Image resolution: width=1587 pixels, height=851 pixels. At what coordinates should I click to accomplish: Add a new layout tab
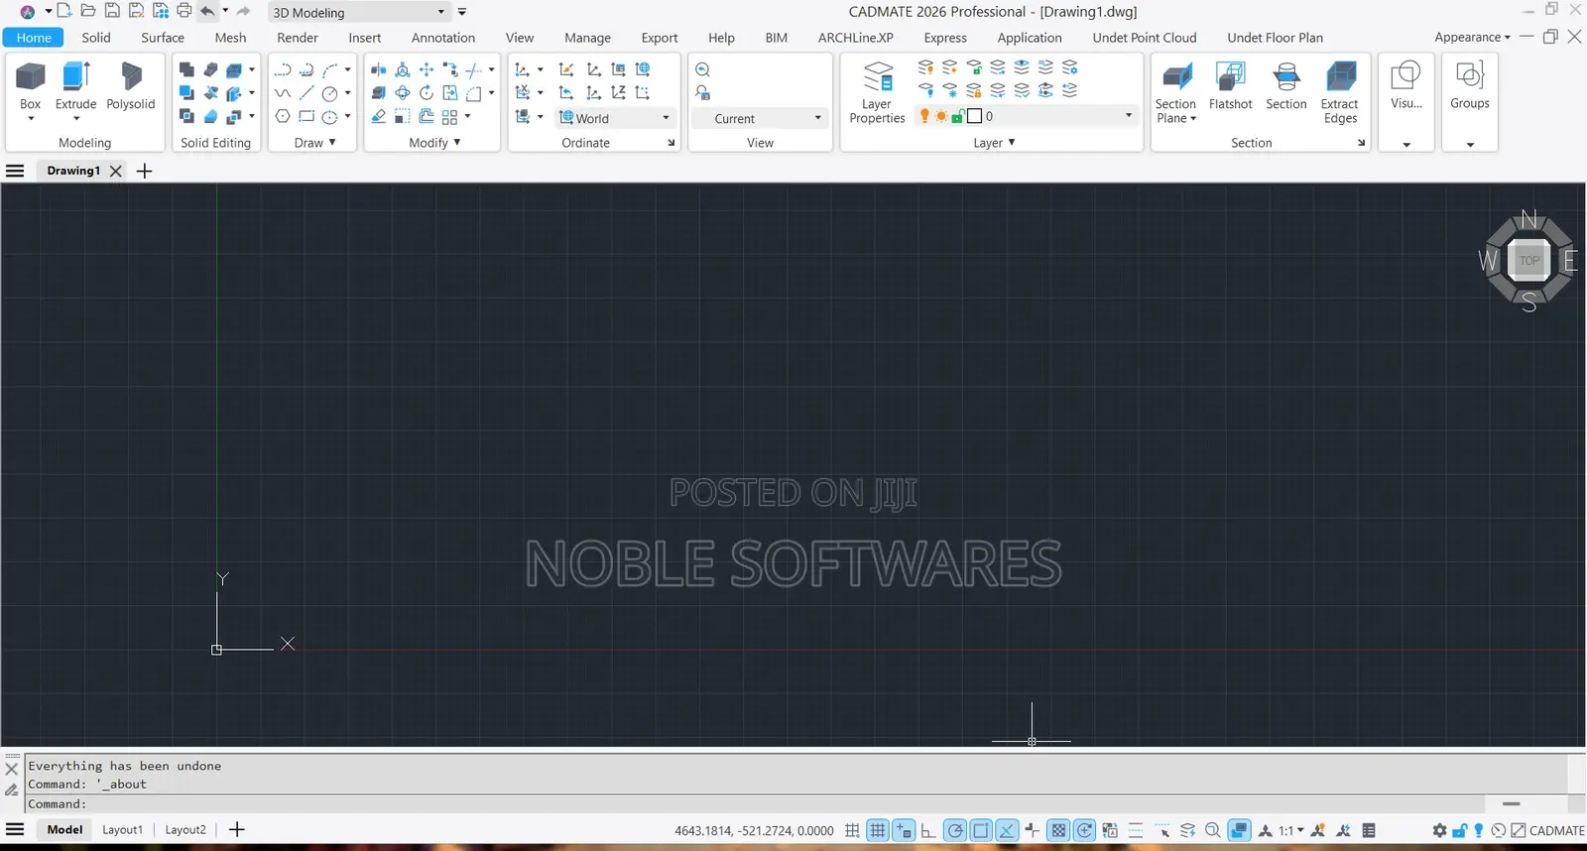pos(237,830)
